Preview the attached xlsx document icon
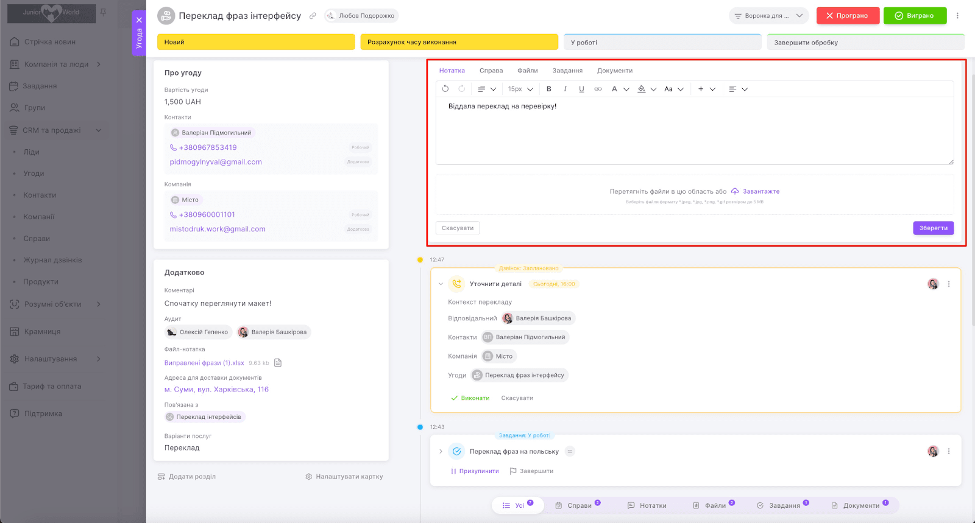Image resolution: width=975 pixels, height=523 pixels. click(x=278, y=363)
